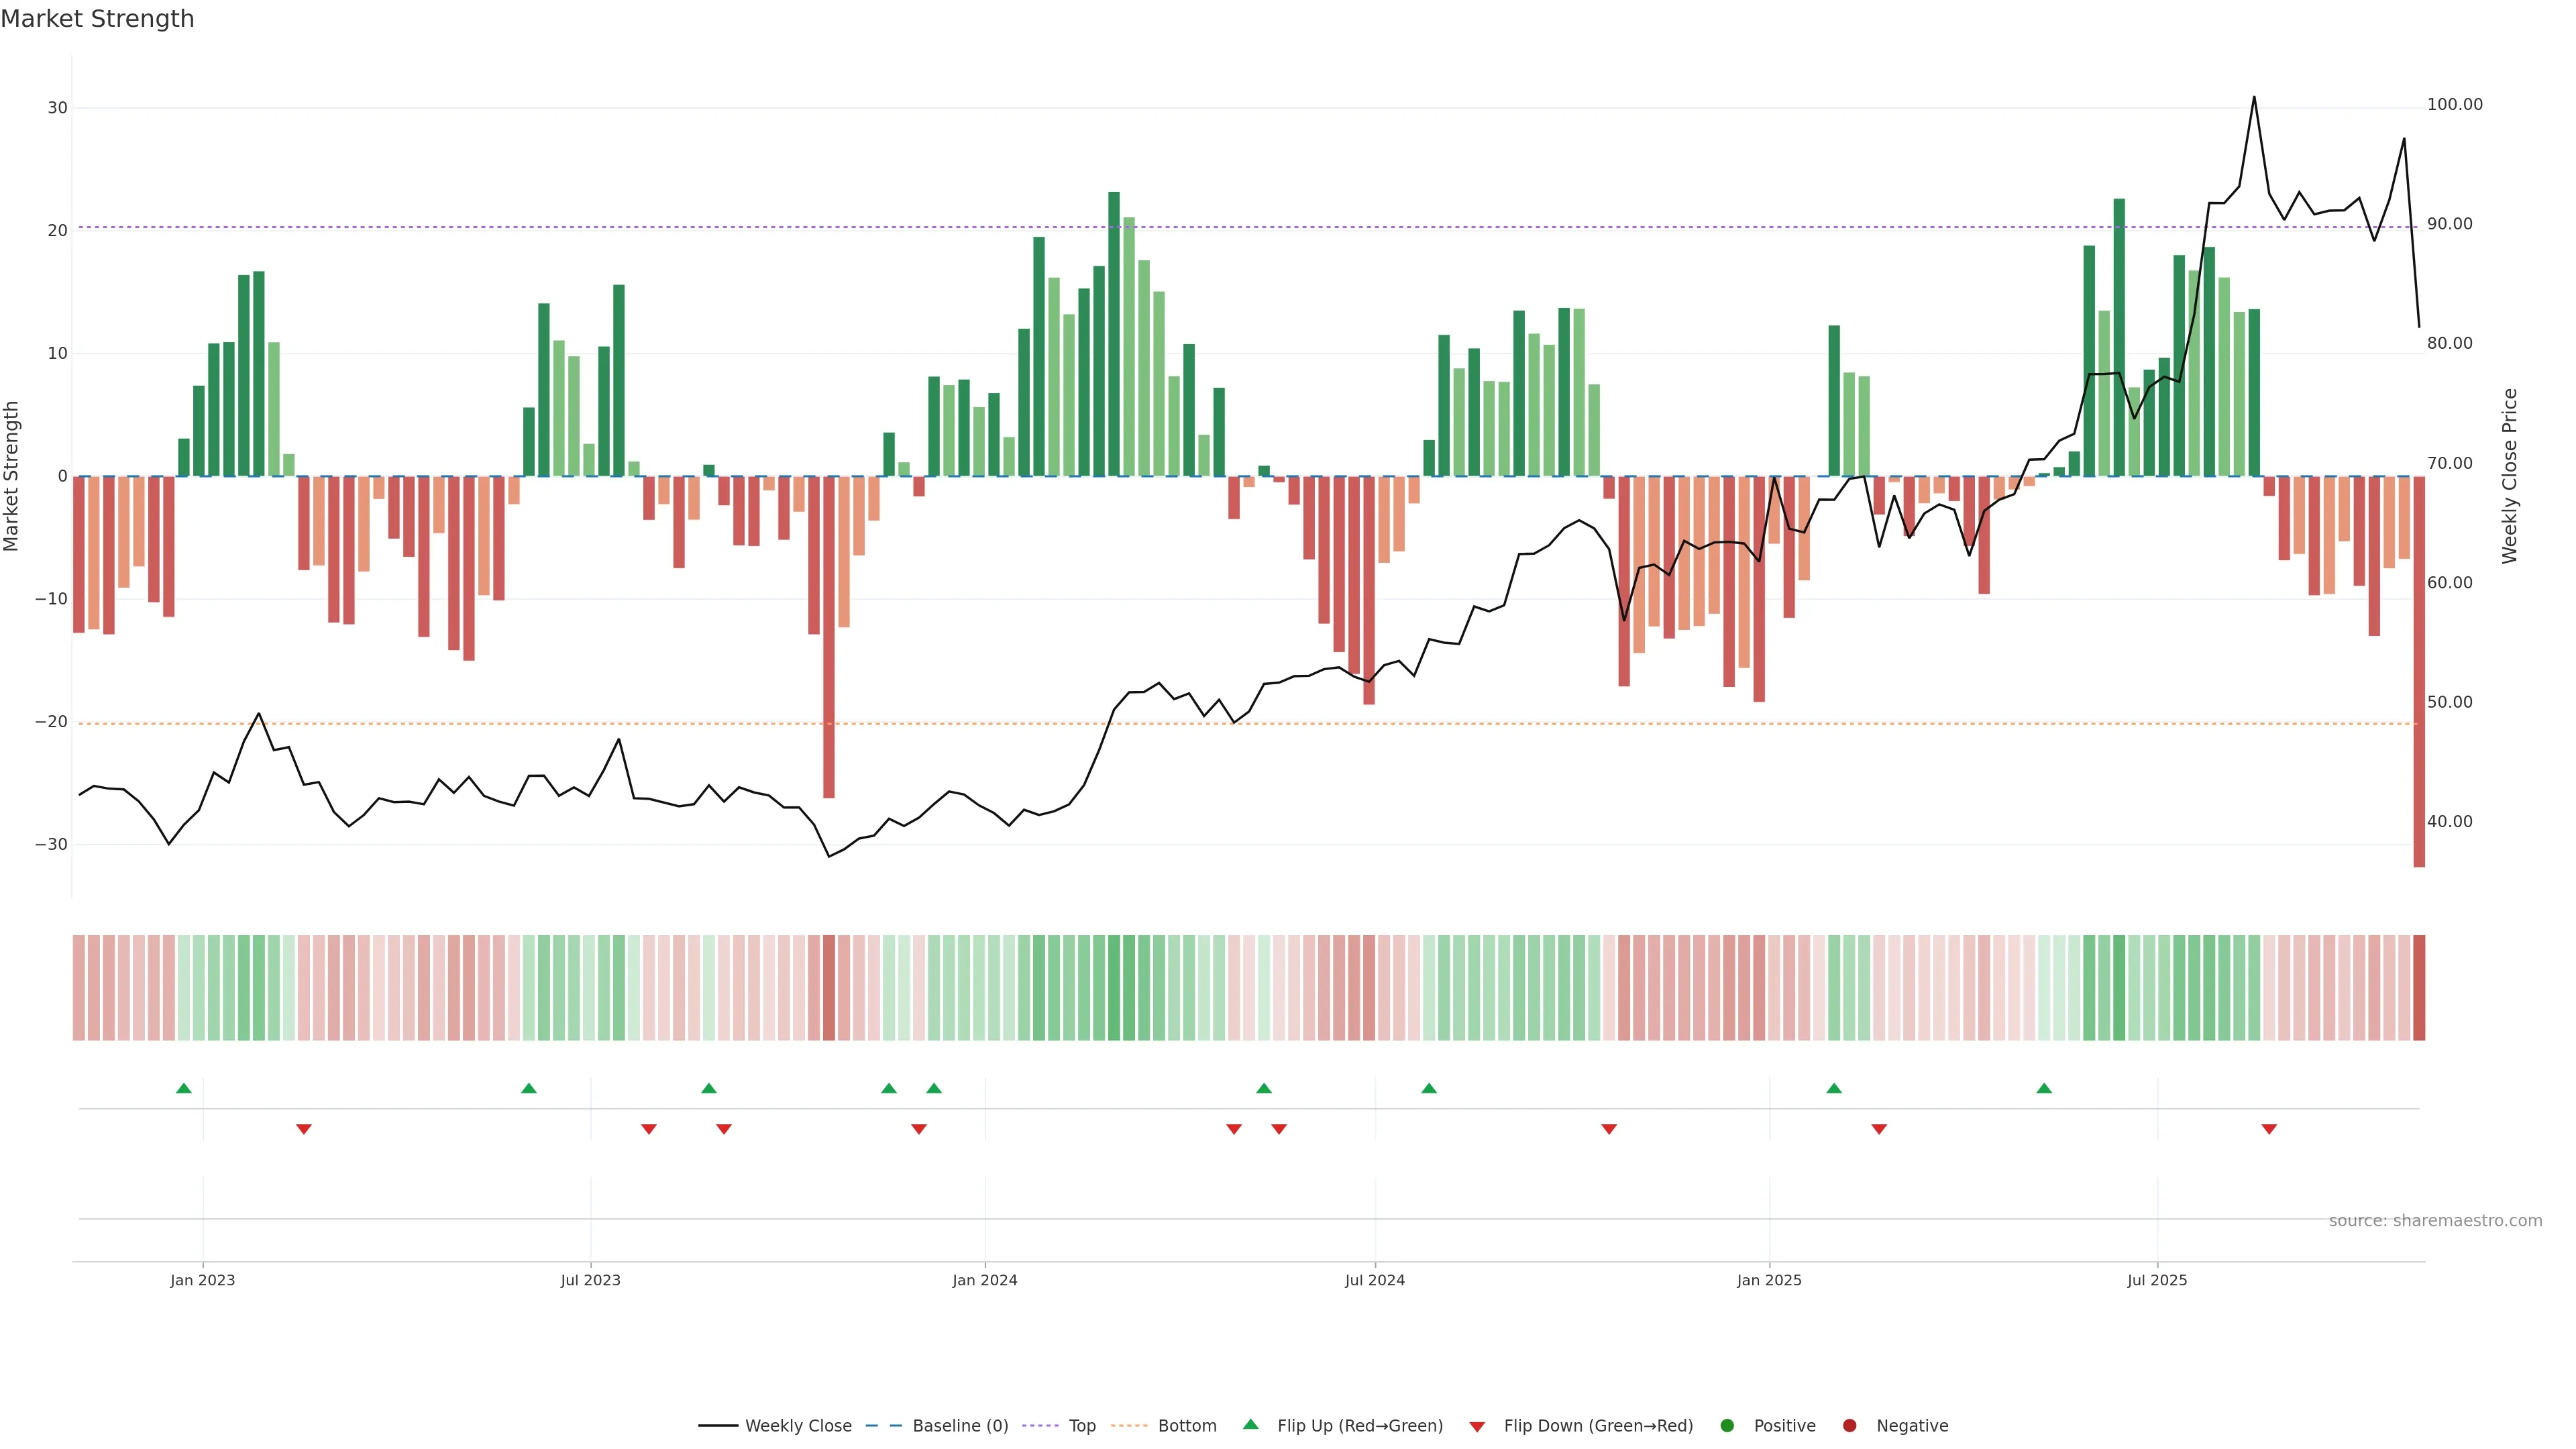Image resolution: width=2576 pixels, height=1449 pixels.
Task: Click the last green flip-up marker before Jul 2025
Action: [x=2044, y=1088]
